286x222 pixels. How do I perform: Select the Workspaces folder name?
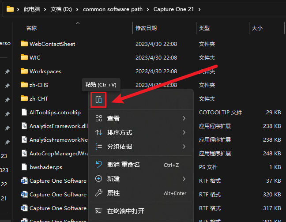click(45, 71)
